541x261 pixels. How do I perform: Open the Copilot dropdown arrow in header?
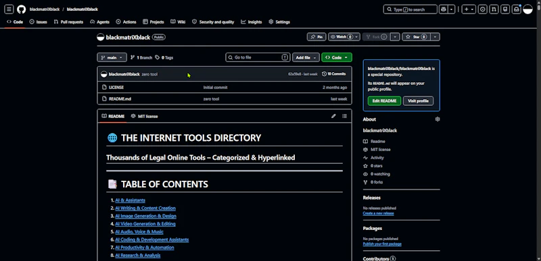451,9
